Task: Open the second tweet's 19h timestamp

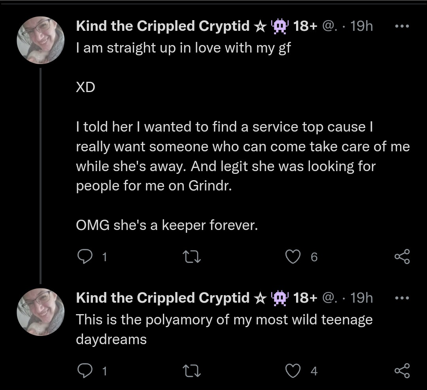Action: tap(361, 298)
